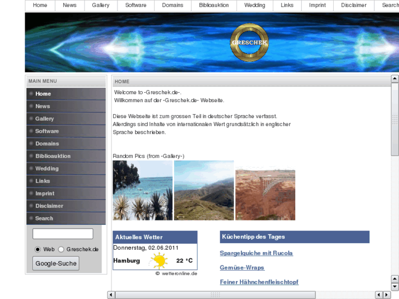This screenshot has height=299, width=399.
Task: Click the gold Greschek ring logo
Action: click(249, 42)
